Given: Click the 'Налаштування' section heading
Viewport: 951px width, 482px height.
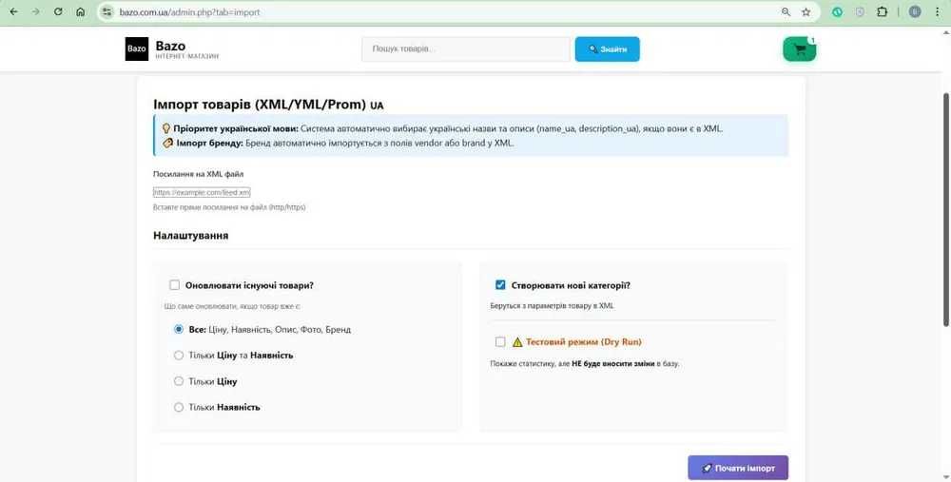Looking at the screenshot, I should [190, 235].
